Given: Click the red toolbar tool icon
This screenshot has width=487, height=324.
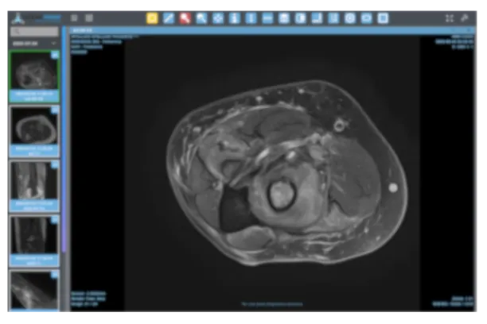Looking at the screenshot, I should 185,18.
